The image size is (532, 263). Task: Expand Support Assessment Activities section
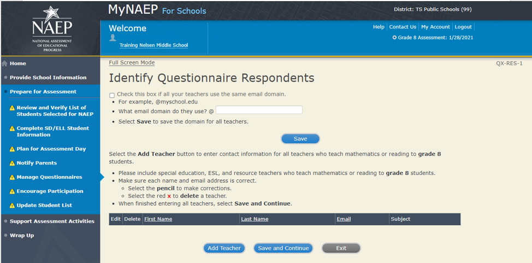pyautogui.click(x=52, y=221)
